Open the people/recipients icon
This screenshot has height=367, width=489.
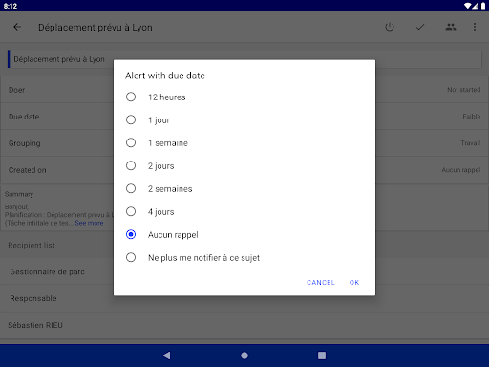point(451,27)
